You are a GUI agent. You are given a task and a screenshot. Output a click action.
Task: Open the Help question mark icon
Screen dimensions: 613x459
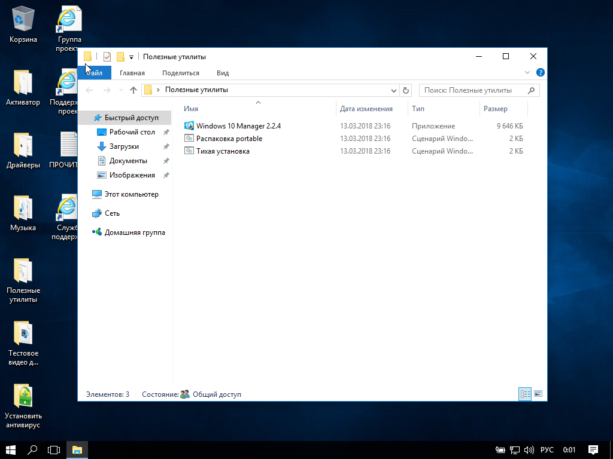coord(540,72)
